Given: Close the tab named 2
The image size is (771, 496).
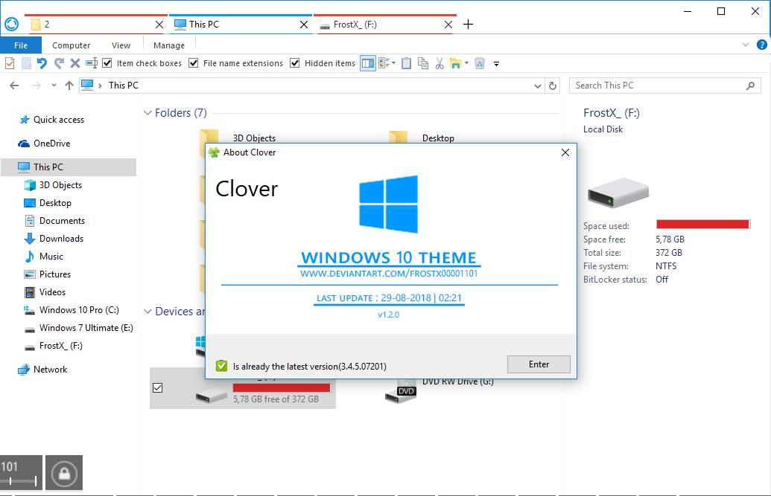Looking at the screenshot, I should (159, 25).
